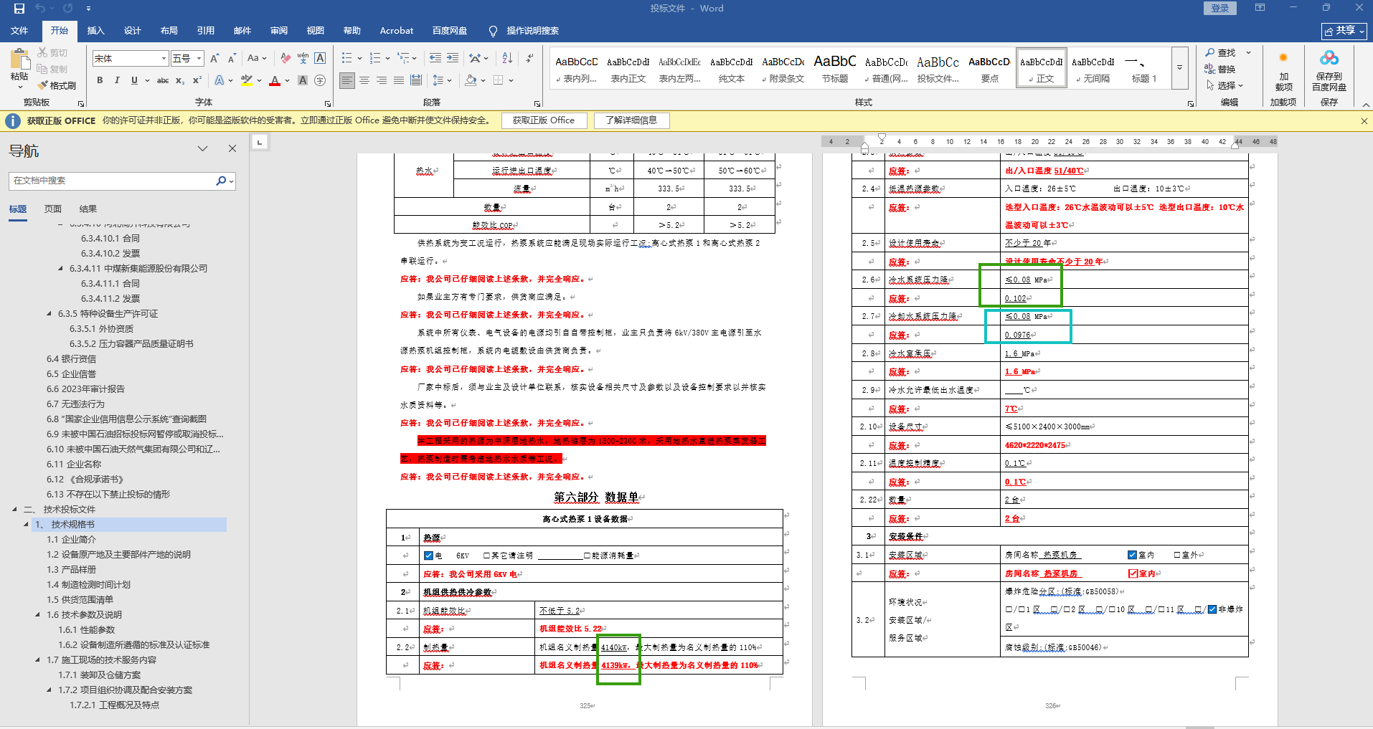Decrease font size with the shrink-font icon
Viewport: 1373px width, 729px height.
[232, 58]
